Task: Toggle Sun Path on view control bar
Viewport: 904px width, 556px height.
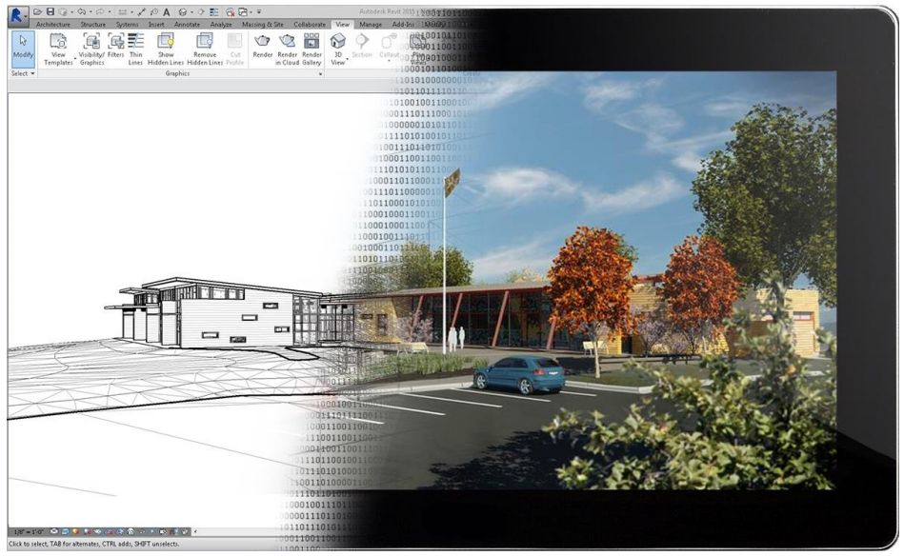Action: pos(76,532)
